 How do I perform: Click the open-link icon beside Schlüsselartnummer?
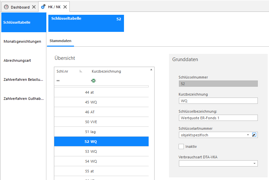tap(254, 135)
